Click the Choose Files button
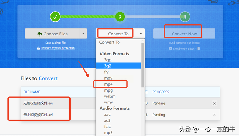The image size is (239, 136). (52, 34)
